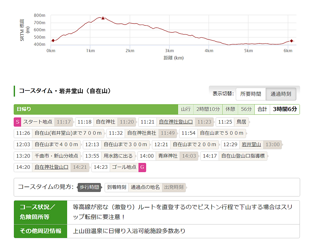This screenshot has height=241, width=311.
Task: Click the 鳥居 waypoint
Action: pos(241,122)
